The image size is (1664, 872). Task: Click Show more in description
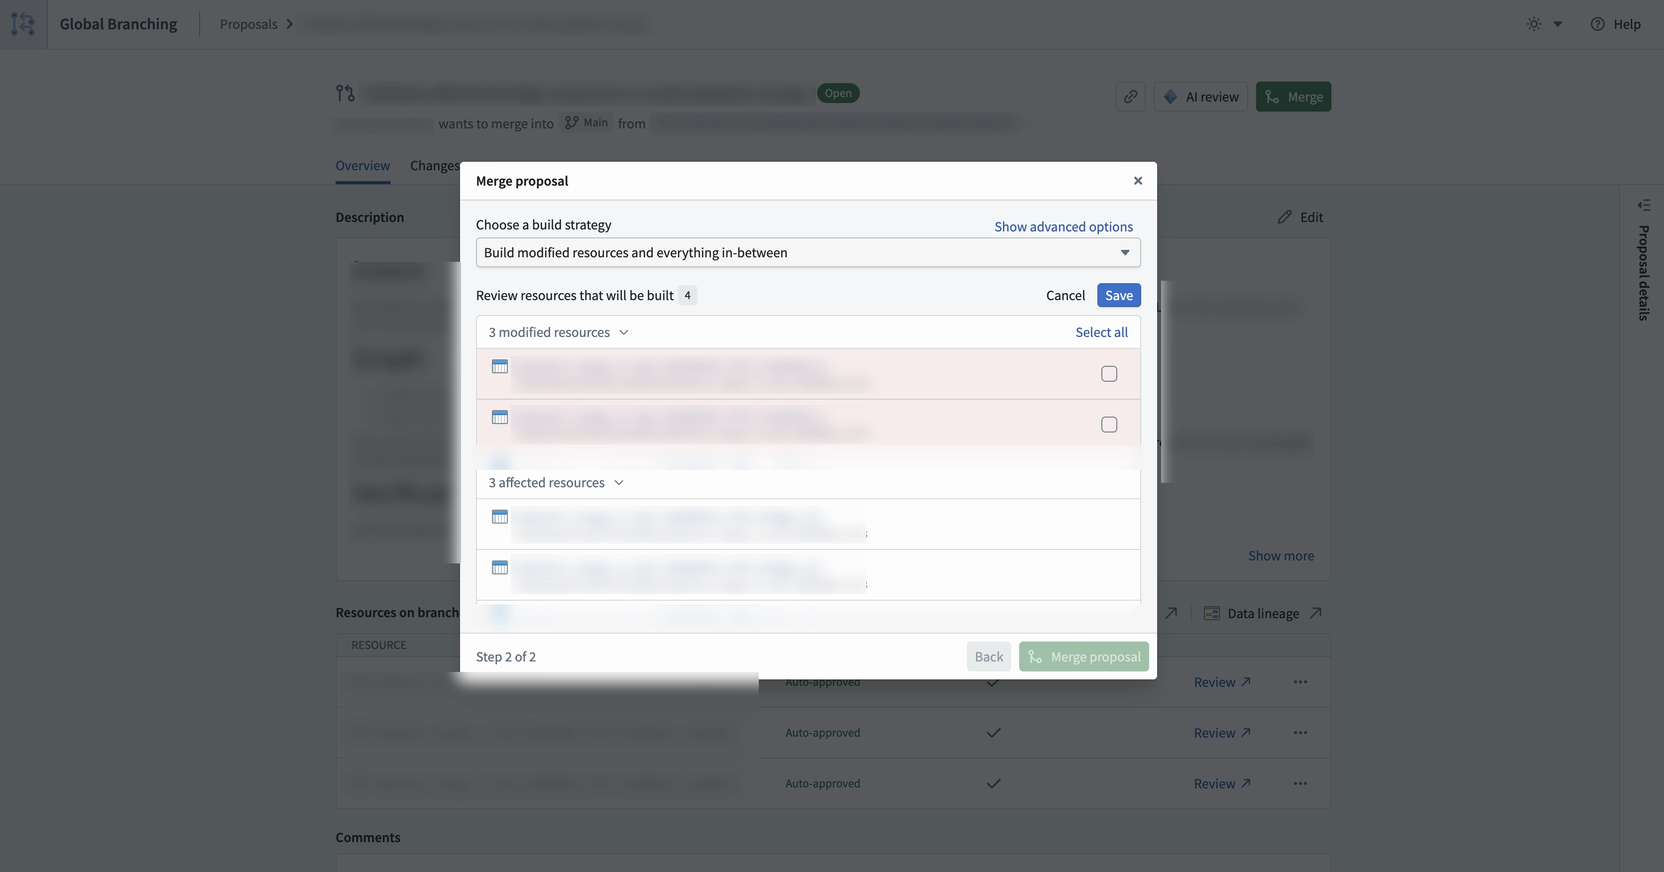1281,555
